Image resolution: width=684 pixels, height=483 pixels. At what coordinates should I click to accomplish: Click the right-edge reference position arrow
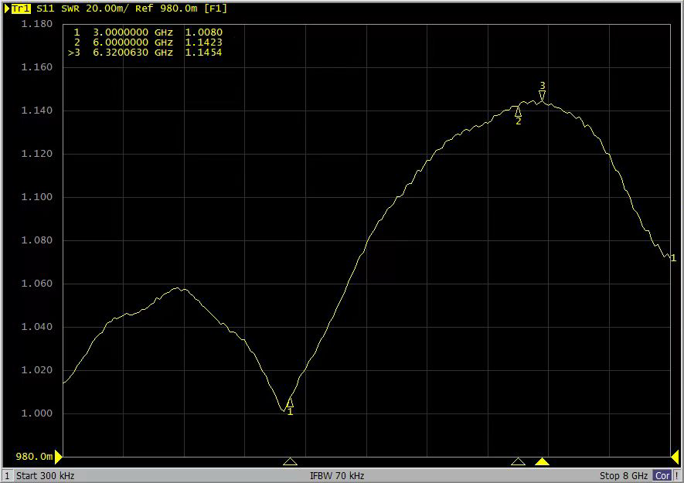coord(675,456)
